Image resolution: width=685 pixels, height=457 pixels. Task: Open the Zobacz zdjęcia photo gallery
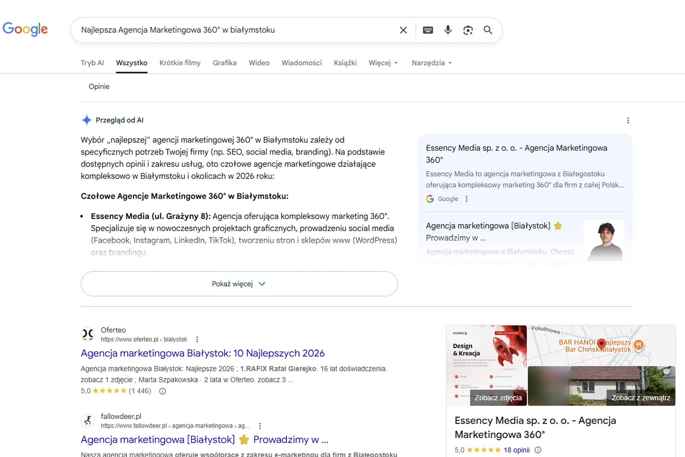point(498,398)
